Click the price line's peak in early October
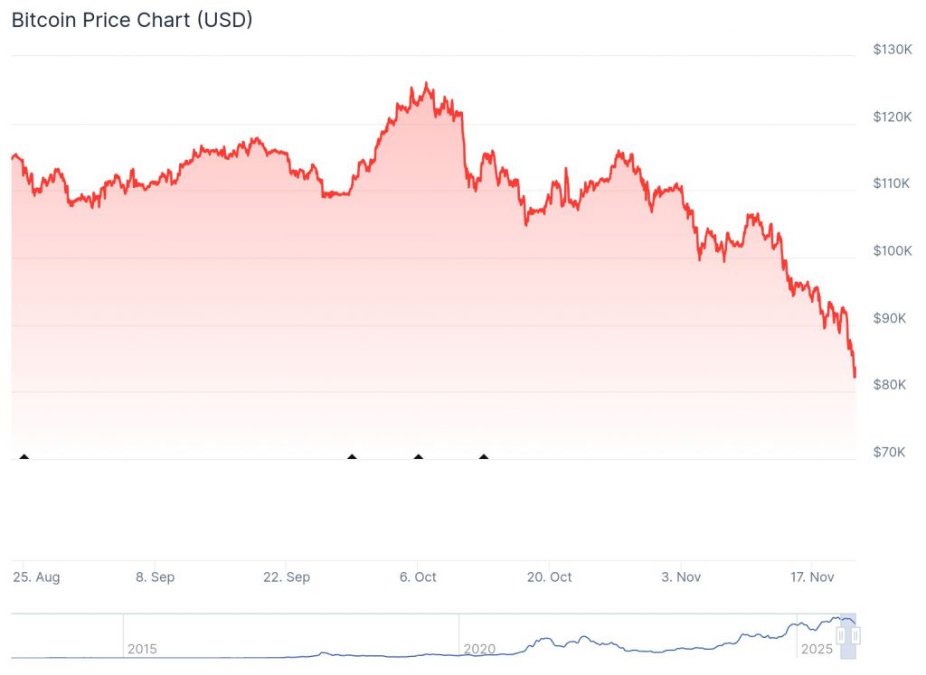Image resolution: width=926 pixels, height=675 pixels. (x=426, y=84)
